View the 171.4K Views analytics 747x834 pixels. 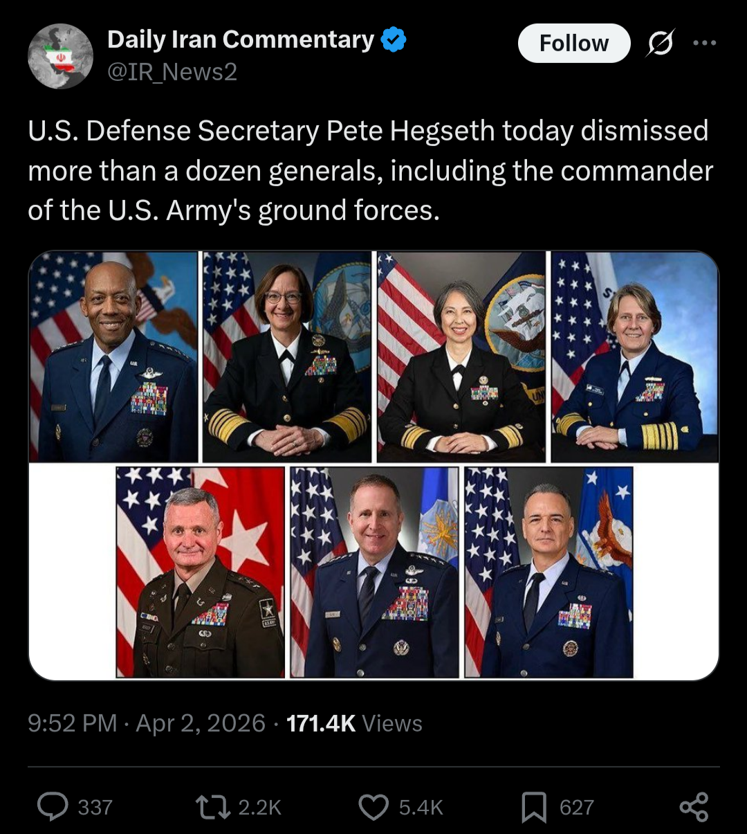pyautogui.click(x=354, y=723)
